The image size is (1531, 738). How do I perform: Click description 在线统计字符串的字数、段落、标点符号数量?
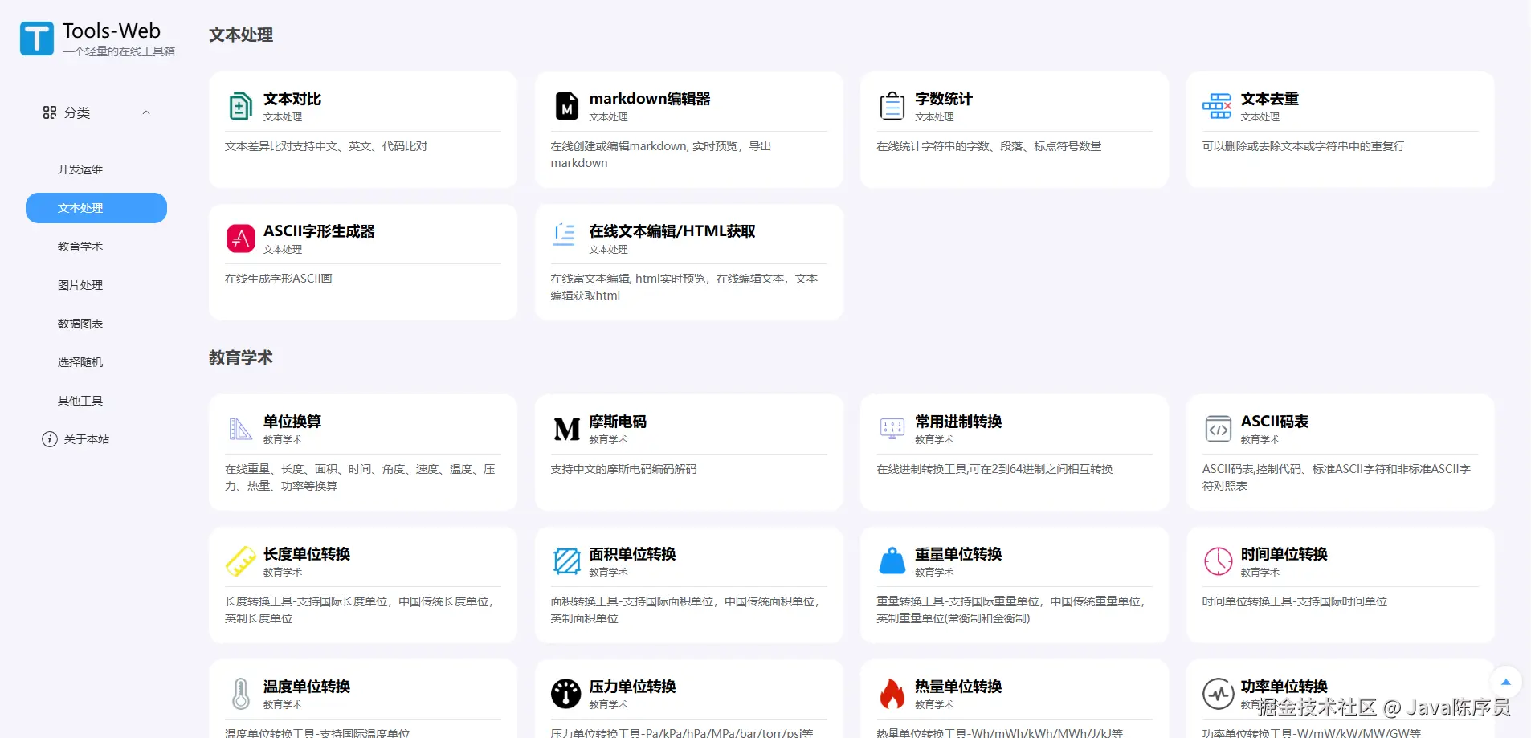(989, 146)
